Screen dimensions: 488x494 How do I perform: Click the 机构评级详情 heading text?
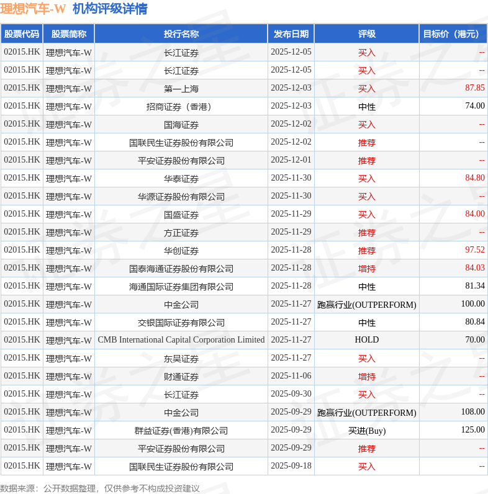click(110, 9)
